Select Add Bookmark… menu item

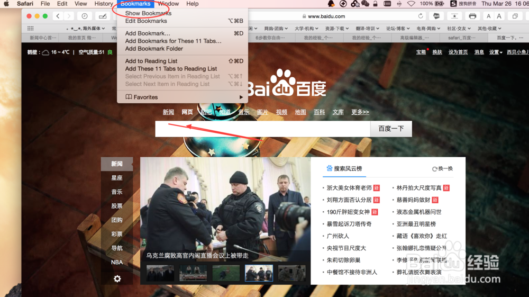(x=183, y=33)
